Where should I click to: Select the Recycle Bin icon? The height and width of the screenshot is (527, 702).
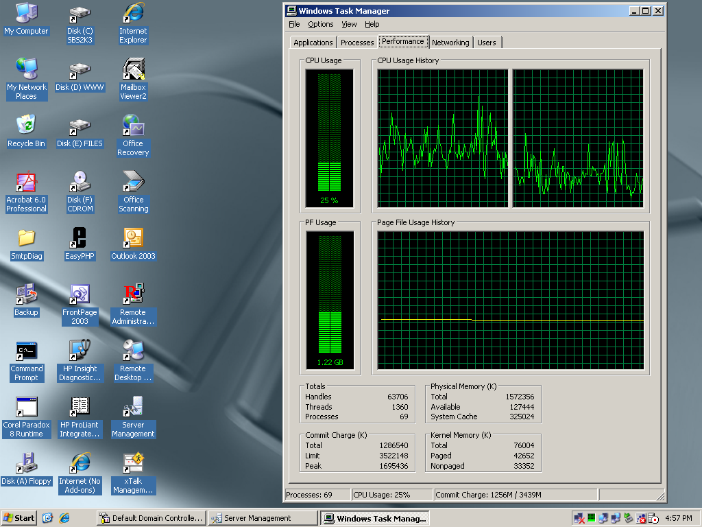27,132
